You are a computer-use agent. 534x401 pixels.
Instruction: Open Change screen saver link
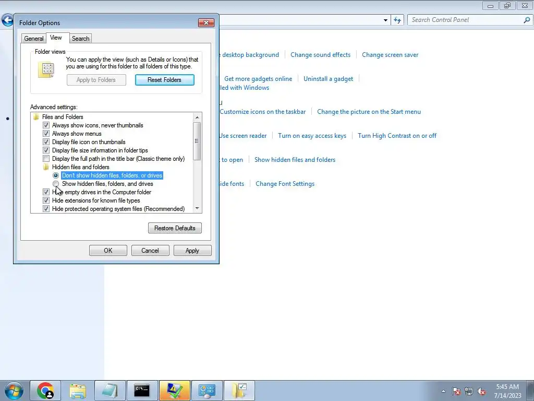390,55
